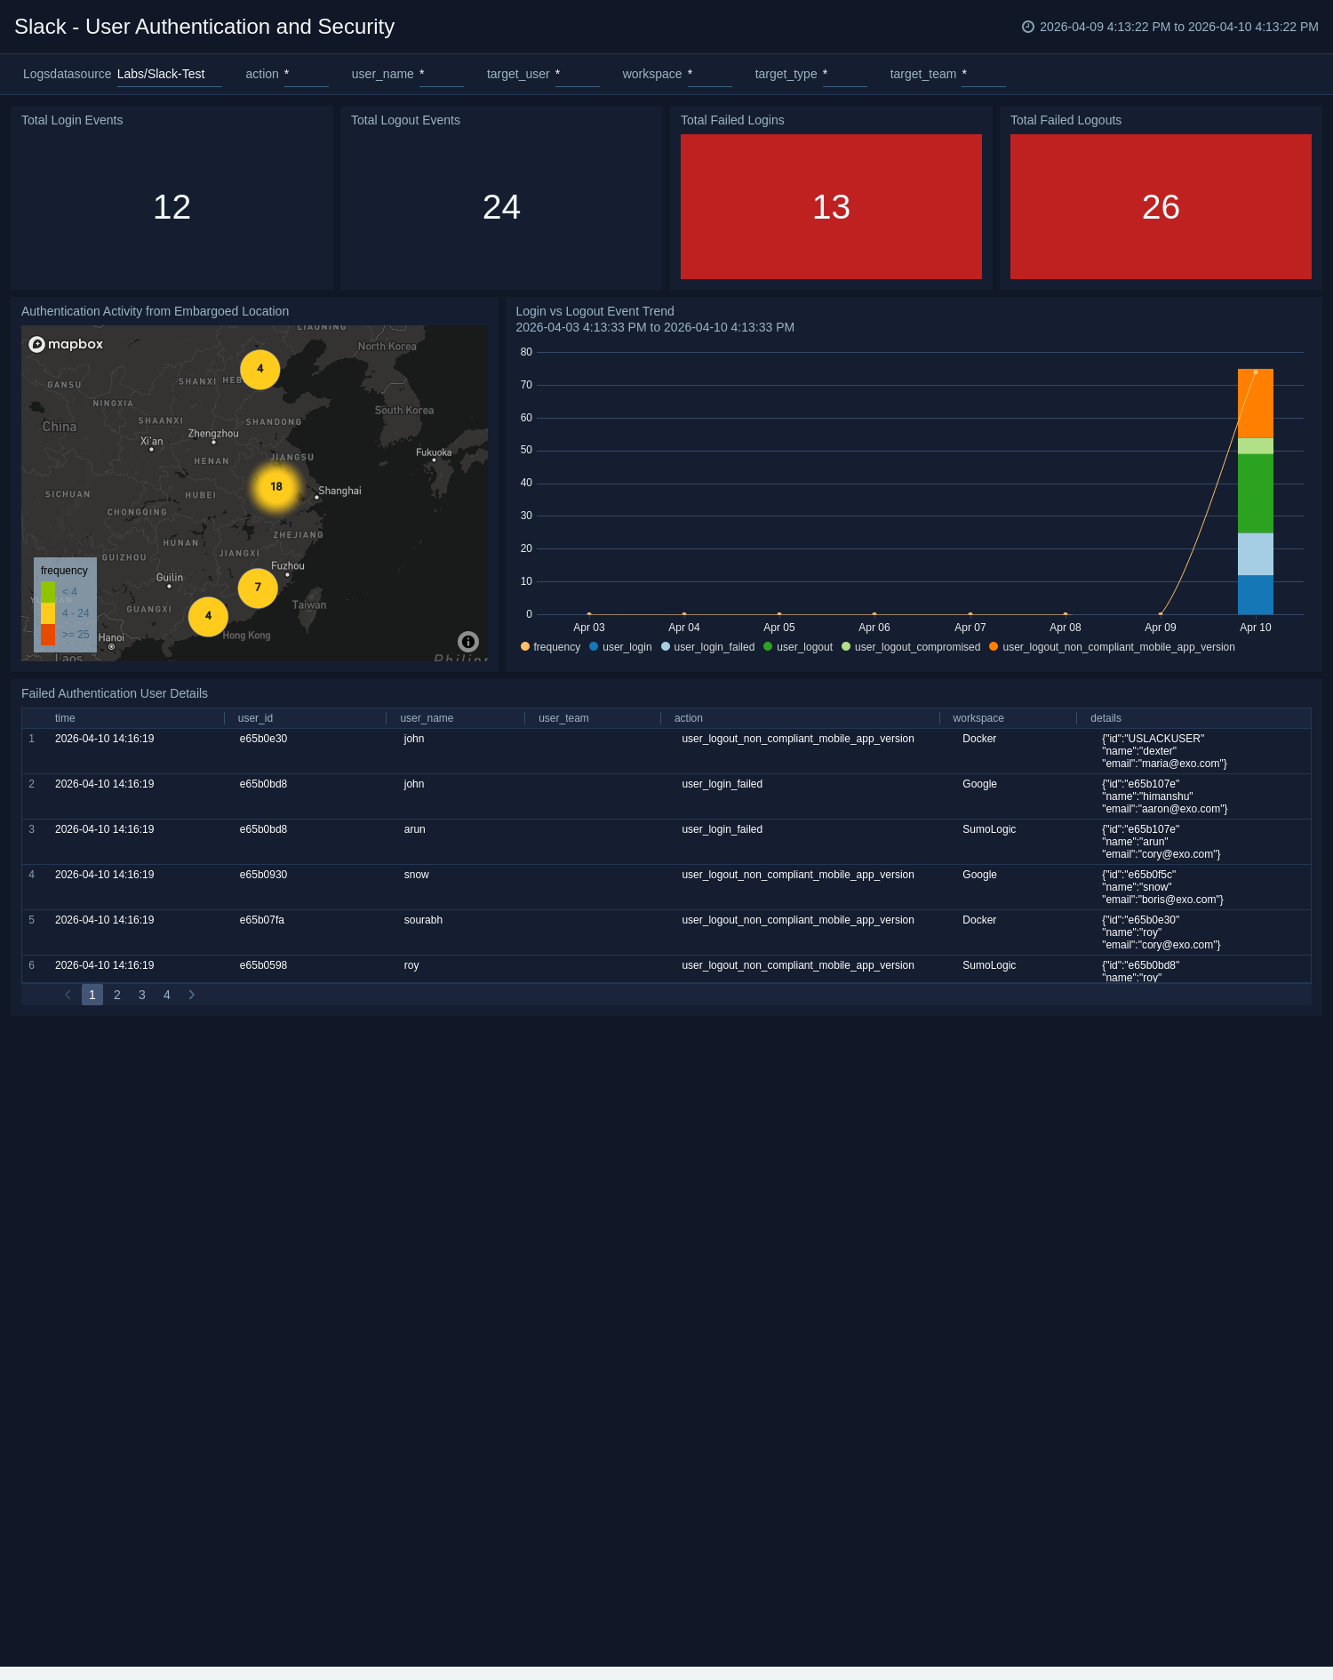Go to next page of table

(x=192, y=995)
